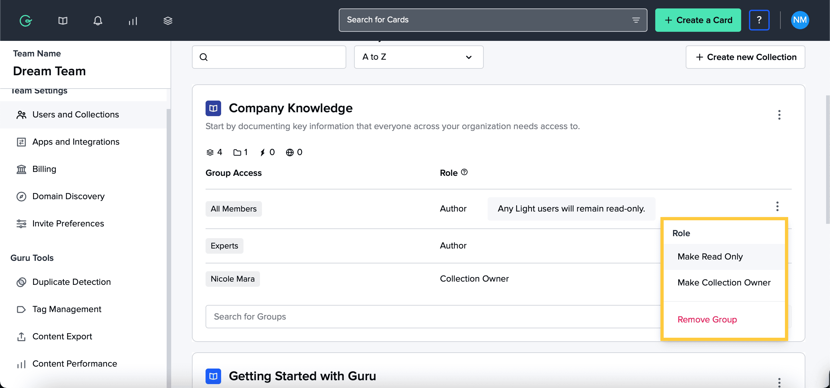
Task: Select Remove Group from context menu
Action: (x=707, y=319)
